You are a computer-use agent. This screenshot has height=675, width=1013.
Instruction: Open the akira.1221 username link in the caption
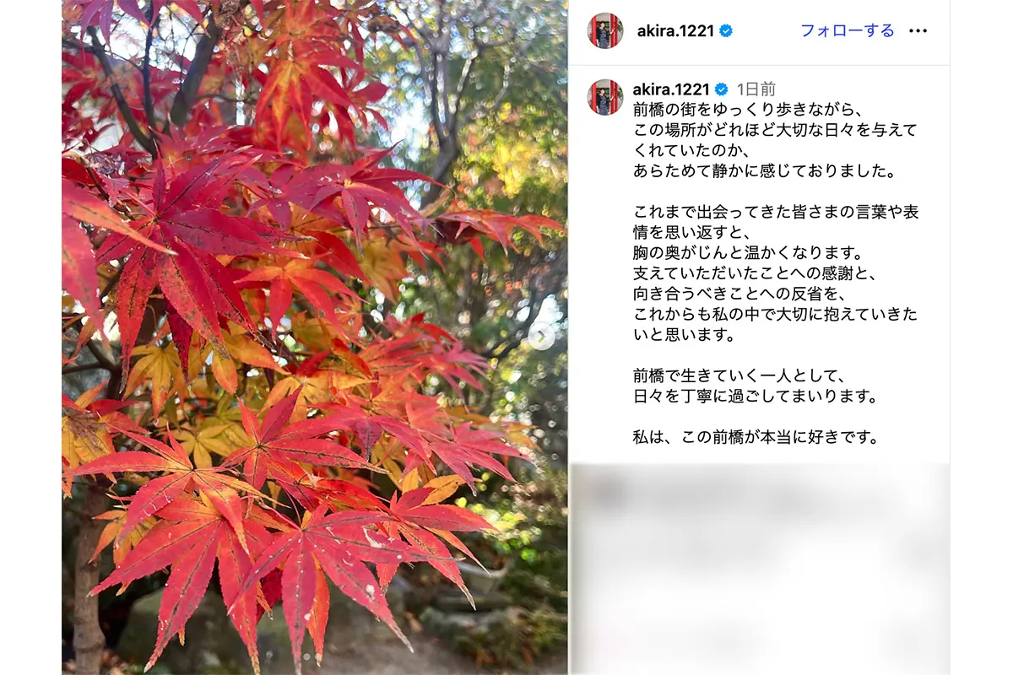673,89
